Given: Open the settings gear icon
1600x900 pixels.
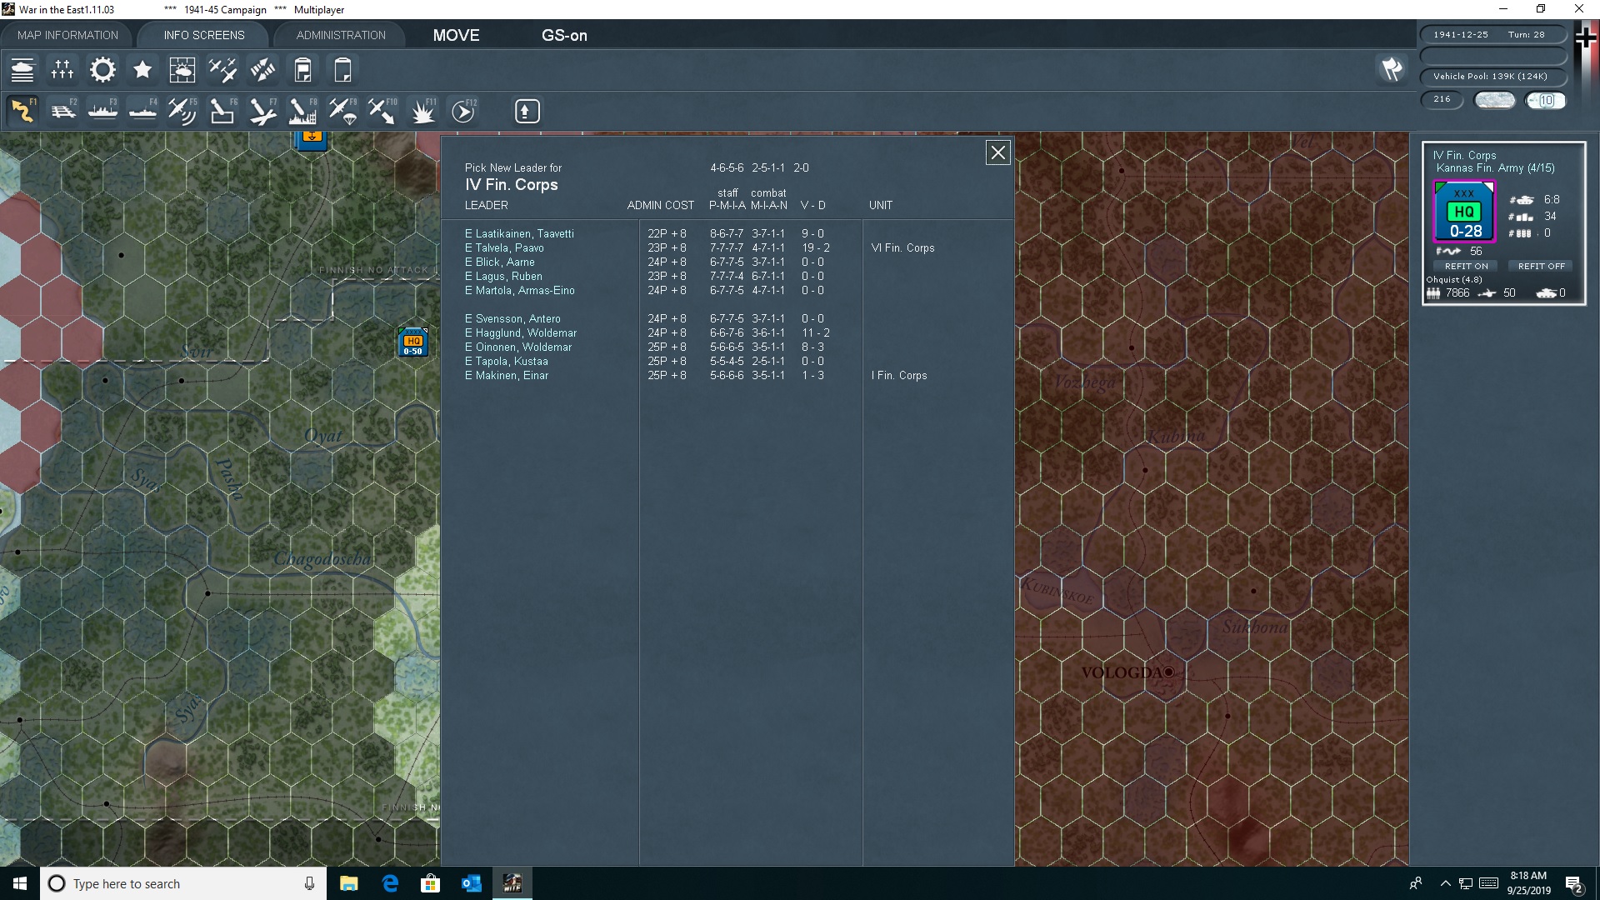Looking at the screenshot, I should [102, 70].
